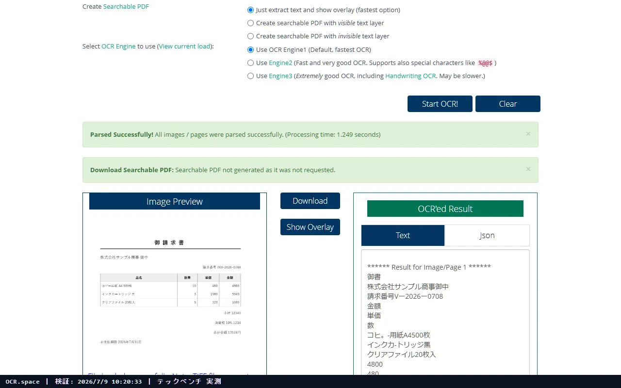The height and width of the screenshot is (388, 621).
Task: Dismiss the 'Parsed Successfully!' alert
Action: click(x=528, y=134)
